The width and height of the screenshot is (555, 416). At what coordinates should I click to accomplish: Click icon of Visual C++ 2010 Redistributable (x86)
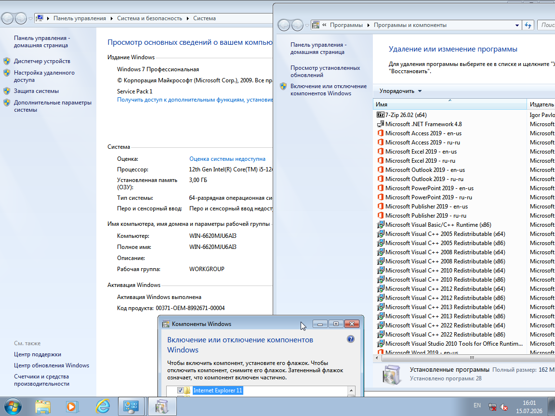click(380, 279)
